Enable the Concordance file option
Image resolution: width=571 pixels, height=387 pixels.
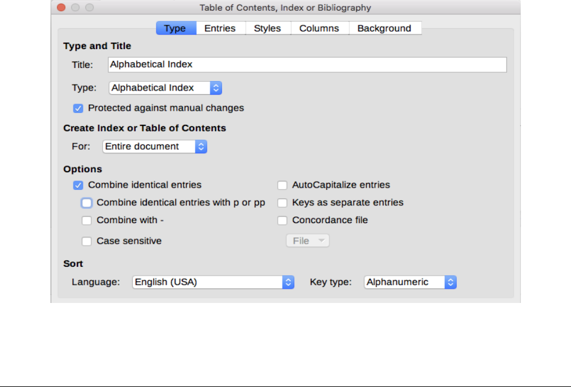coord(283,221)
